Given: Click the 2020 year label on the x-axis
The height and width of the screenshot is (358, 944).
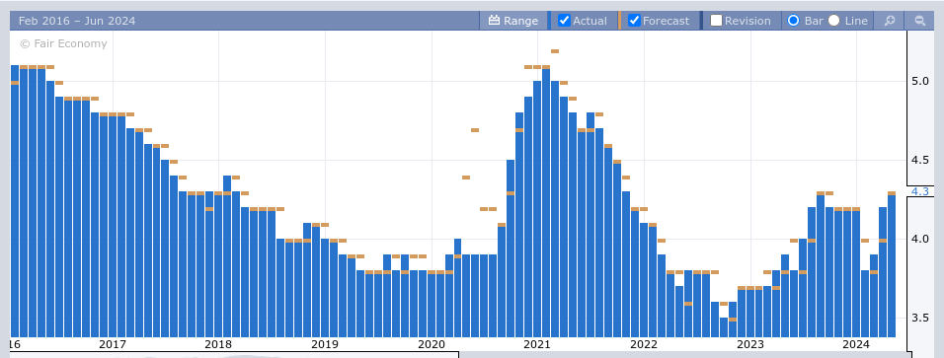Looking at the screenshot, I should point(432,344).
